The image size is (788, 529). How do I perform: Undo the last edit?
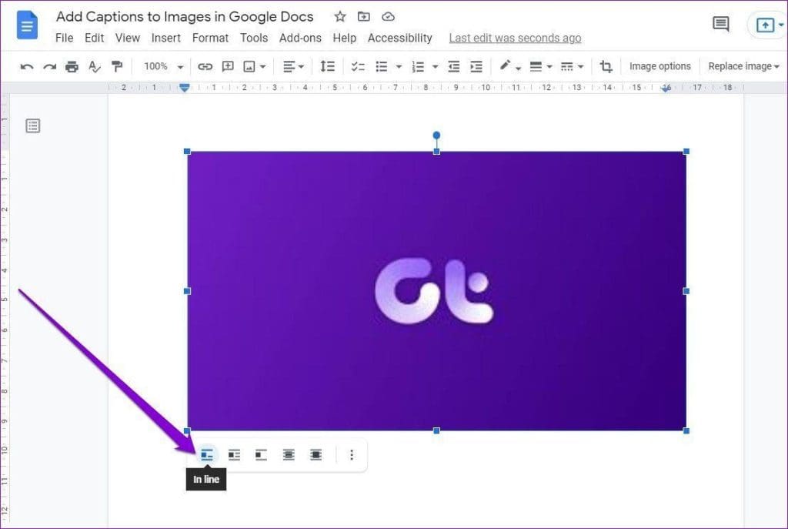27,66
